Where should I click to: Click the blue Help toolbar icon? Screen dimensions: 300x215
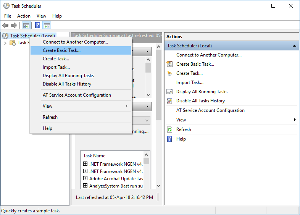[37, 26]
